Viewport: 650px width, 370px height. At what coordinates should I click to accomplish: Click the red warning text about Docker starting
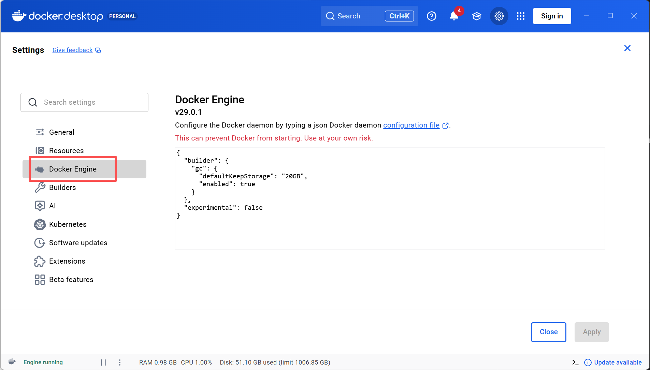pos(274,138)
